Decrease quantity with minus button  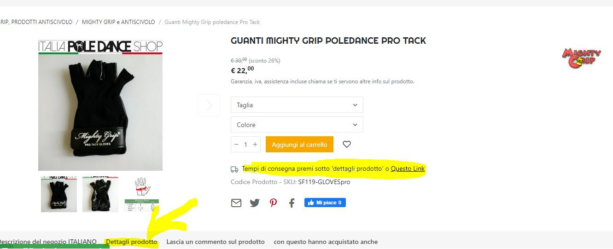pos(236,145)
